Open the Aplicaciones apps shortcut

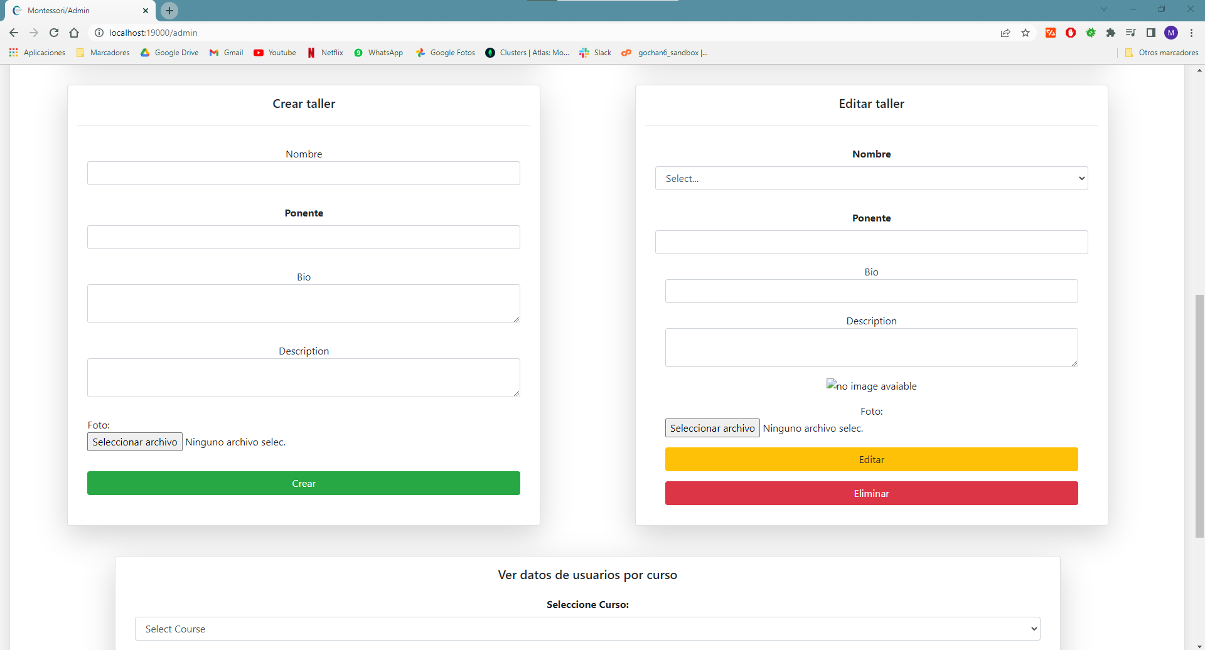tap(37, 53)
